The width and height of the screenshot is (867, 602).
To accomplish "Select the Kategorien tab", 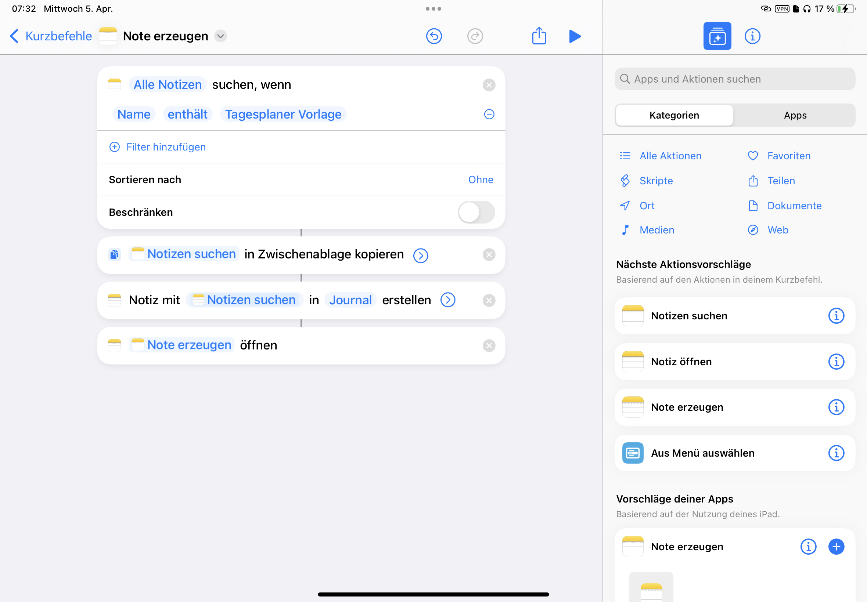I will click(674, 115).
